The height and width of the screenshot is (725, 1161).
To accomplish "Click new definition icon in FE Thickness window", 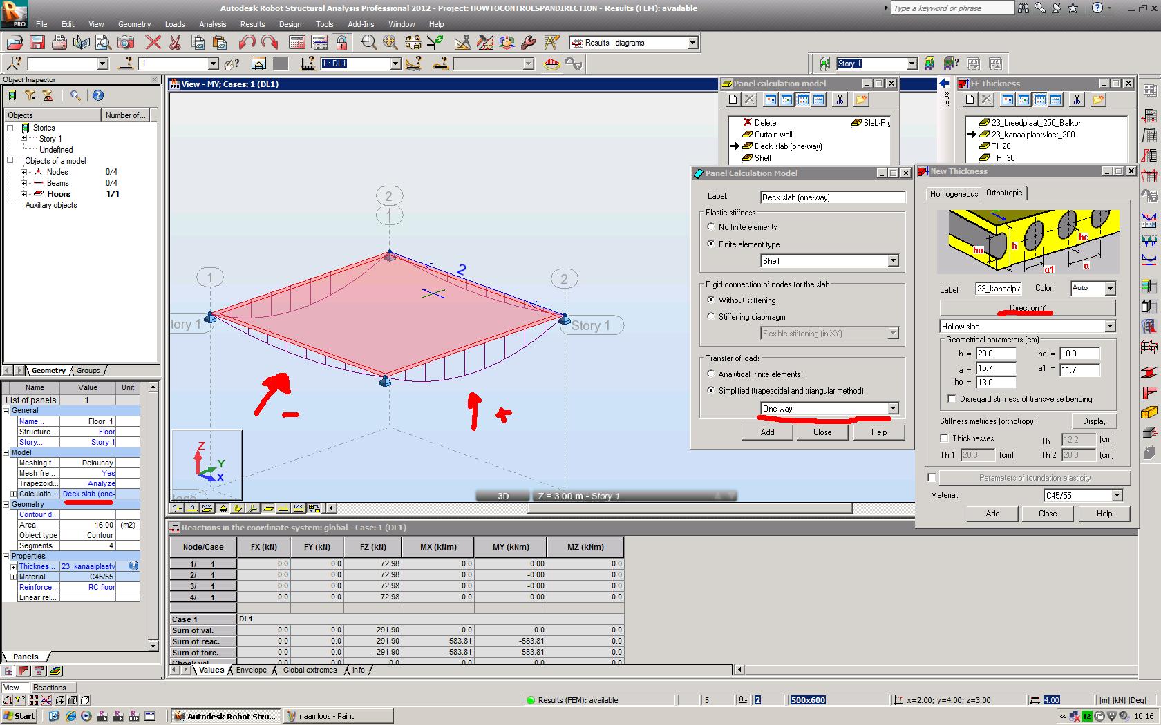I will 970,100.
